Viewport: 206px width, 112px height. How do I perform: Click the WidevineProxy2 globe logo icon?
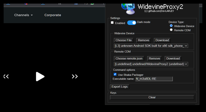[x=128, y=8]
